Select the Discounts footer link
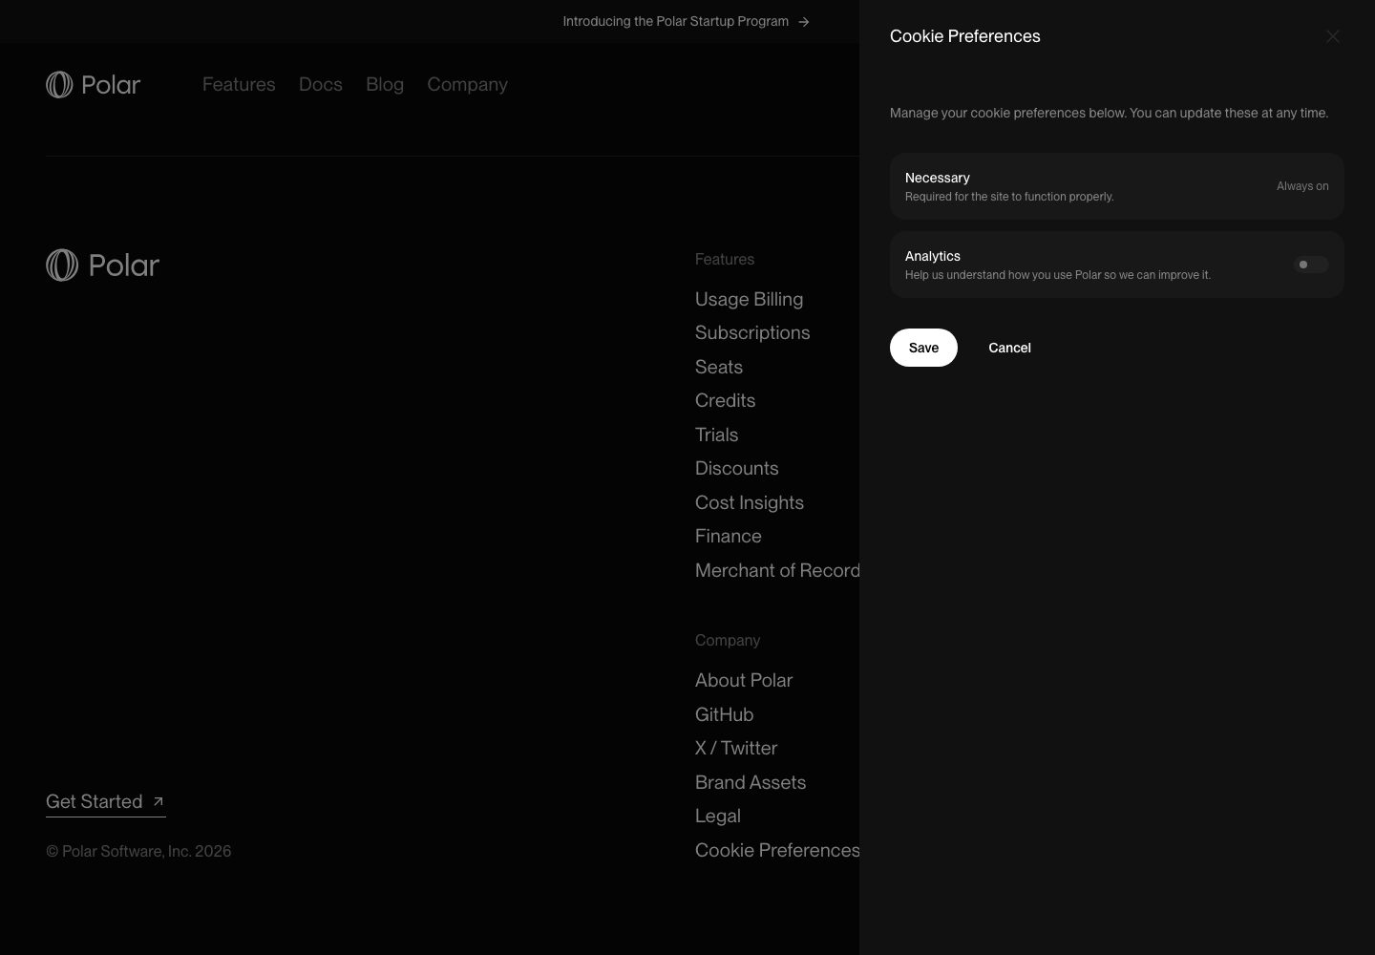The image size is (1375, 955). [x=736, y=469]
